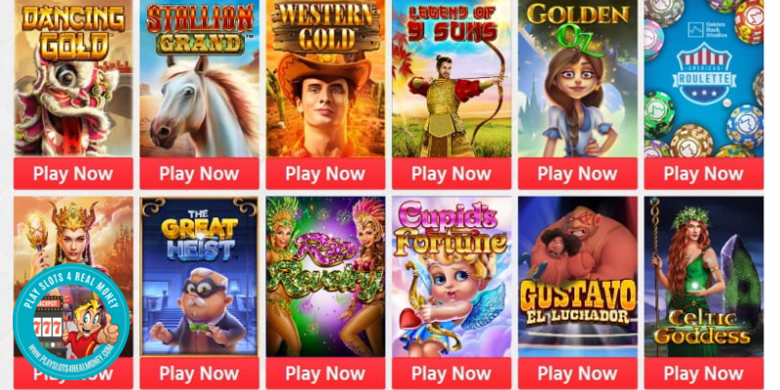This screenshot has height=390, width=780.
Task: Click Play Now under The Great Heist
Action: point(200,373)
